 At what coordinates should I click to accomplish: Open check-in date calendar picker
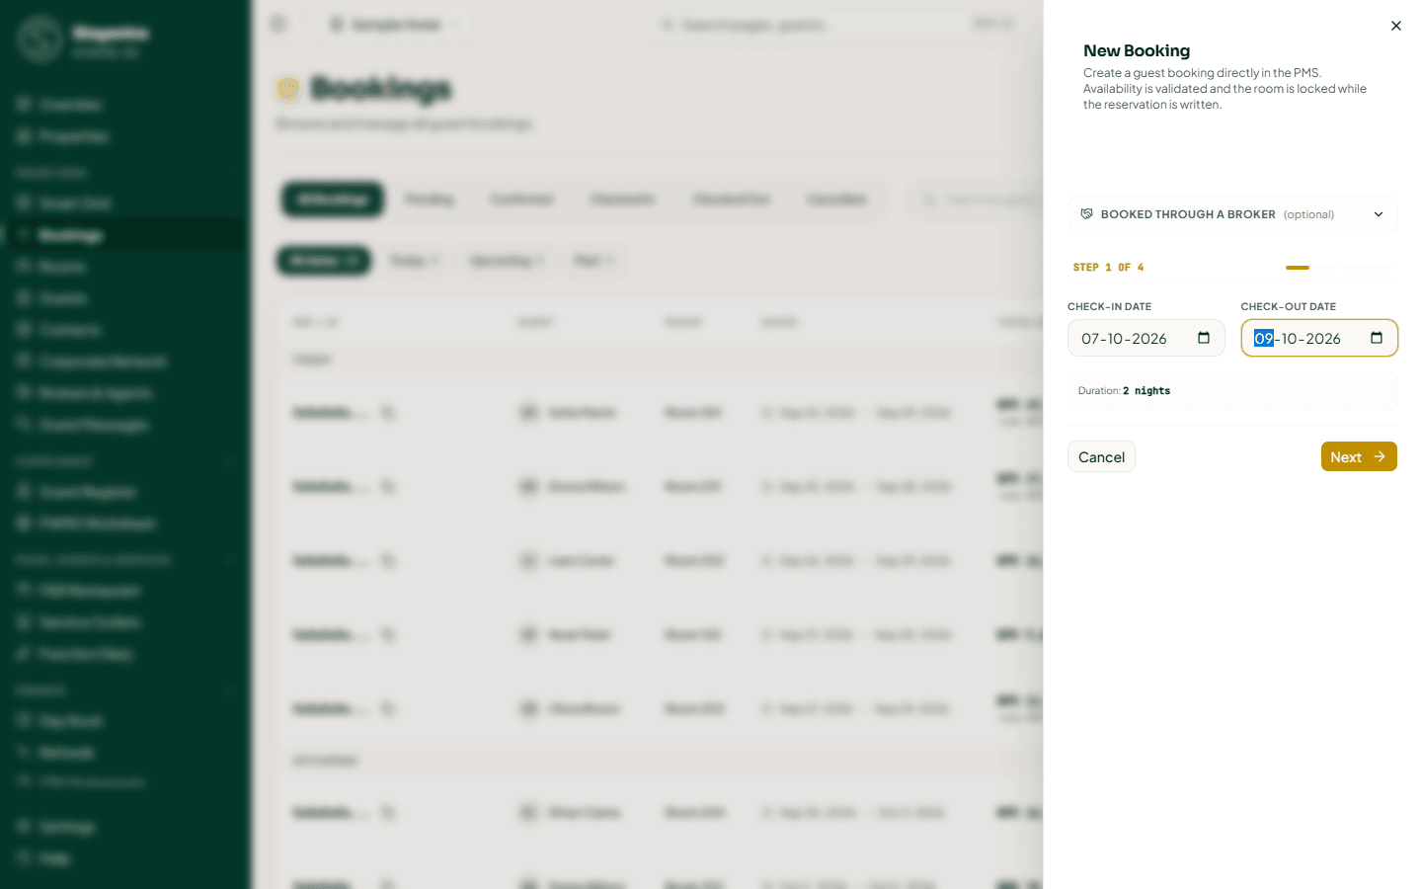click(x=1204, y=338)
